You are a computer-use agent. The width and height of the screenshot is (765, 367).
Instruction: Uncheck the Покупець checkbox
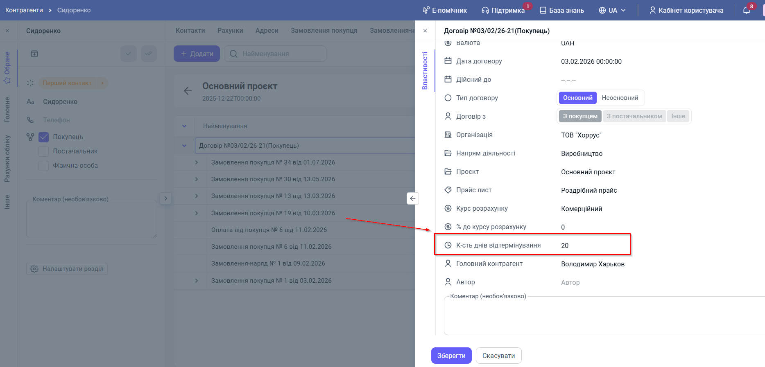(44, 137)
